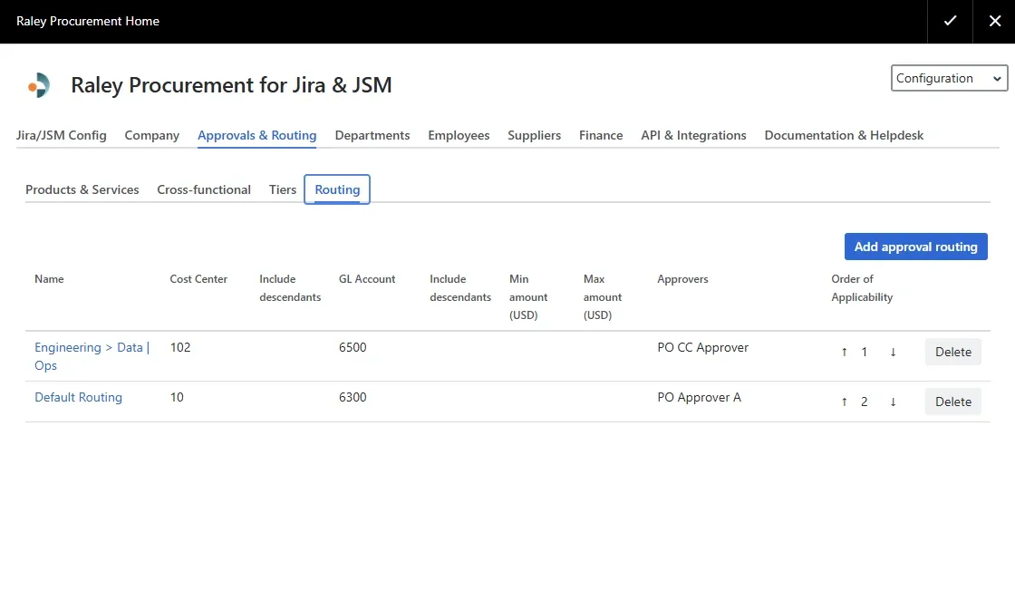Click Min amount (USD) column header
This screenshot has width=1015, height=610.
(x=528, y=297)
